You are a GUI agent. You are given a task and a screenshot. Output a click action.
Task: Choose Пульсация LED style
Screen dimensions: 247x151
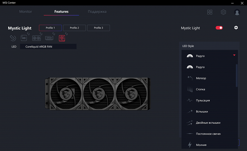point(209,100)
